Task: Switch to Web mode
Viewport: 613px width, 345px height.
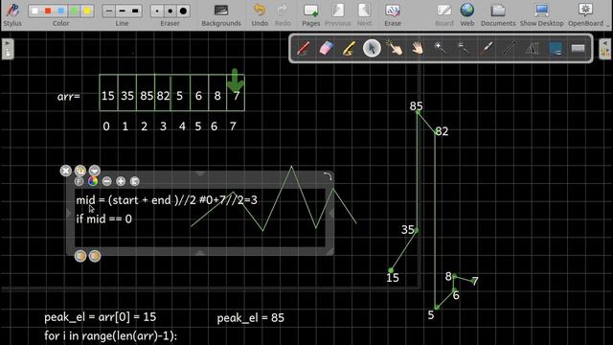Action: click(x=467, y=15)
